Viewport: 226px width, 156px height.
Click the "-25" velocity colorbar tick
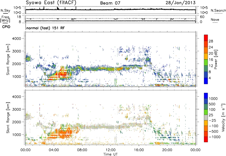[x=212, y=121]
